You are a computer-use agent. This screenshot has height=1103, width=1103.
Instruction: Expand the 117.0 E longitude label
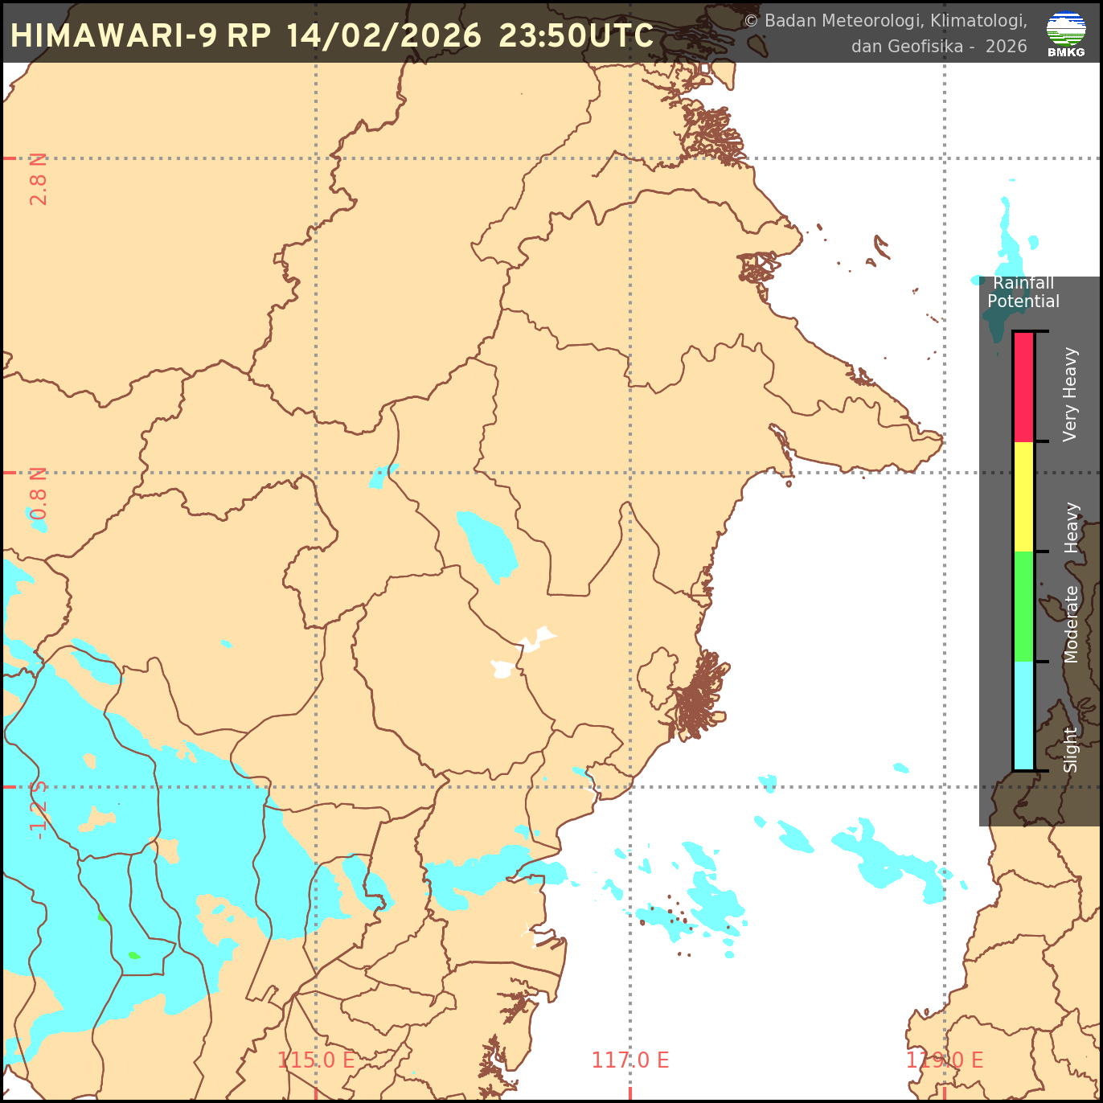[629, 1060]
